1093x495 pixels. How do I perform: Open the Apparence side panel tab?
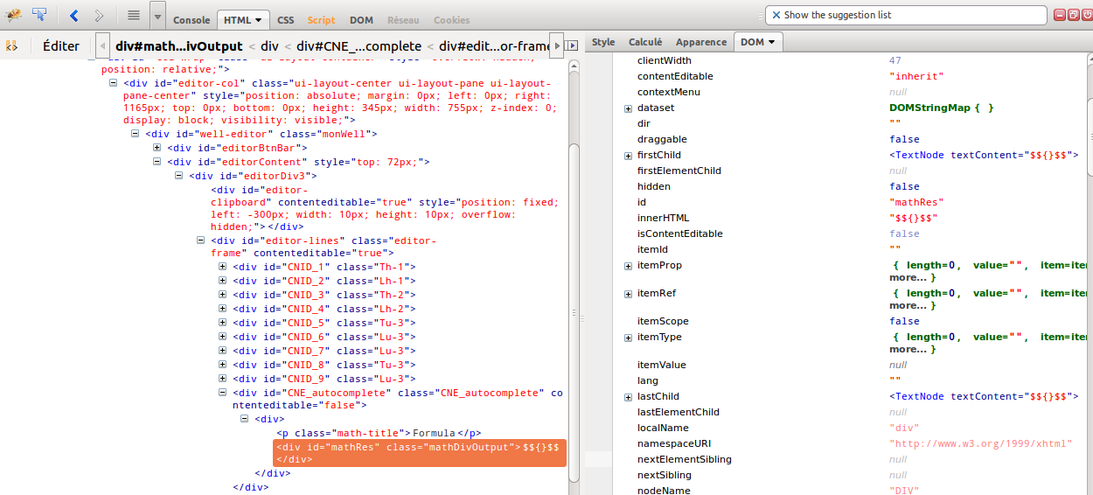[701, 42]
